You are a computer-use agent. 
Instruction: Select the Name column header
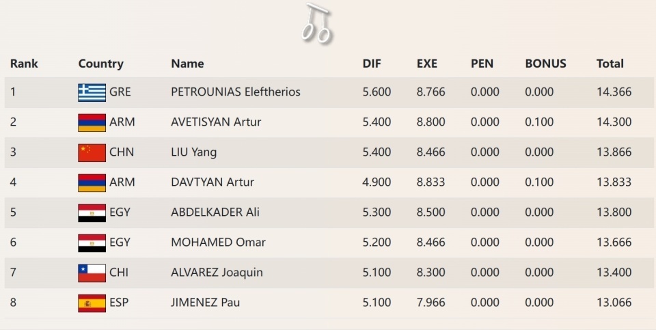pos(187,64)
